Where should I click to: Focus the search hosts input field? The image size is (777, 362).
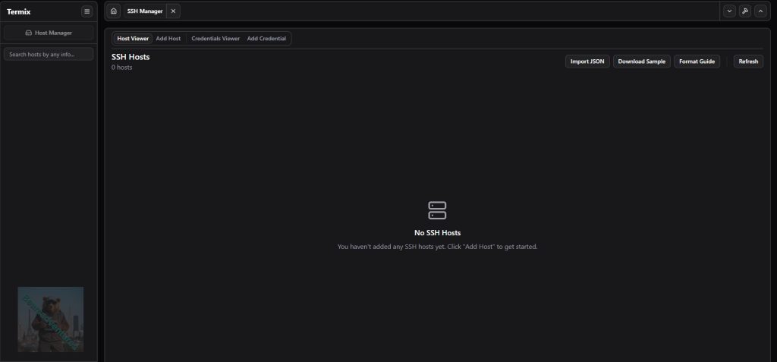click(x=49, y=55)
